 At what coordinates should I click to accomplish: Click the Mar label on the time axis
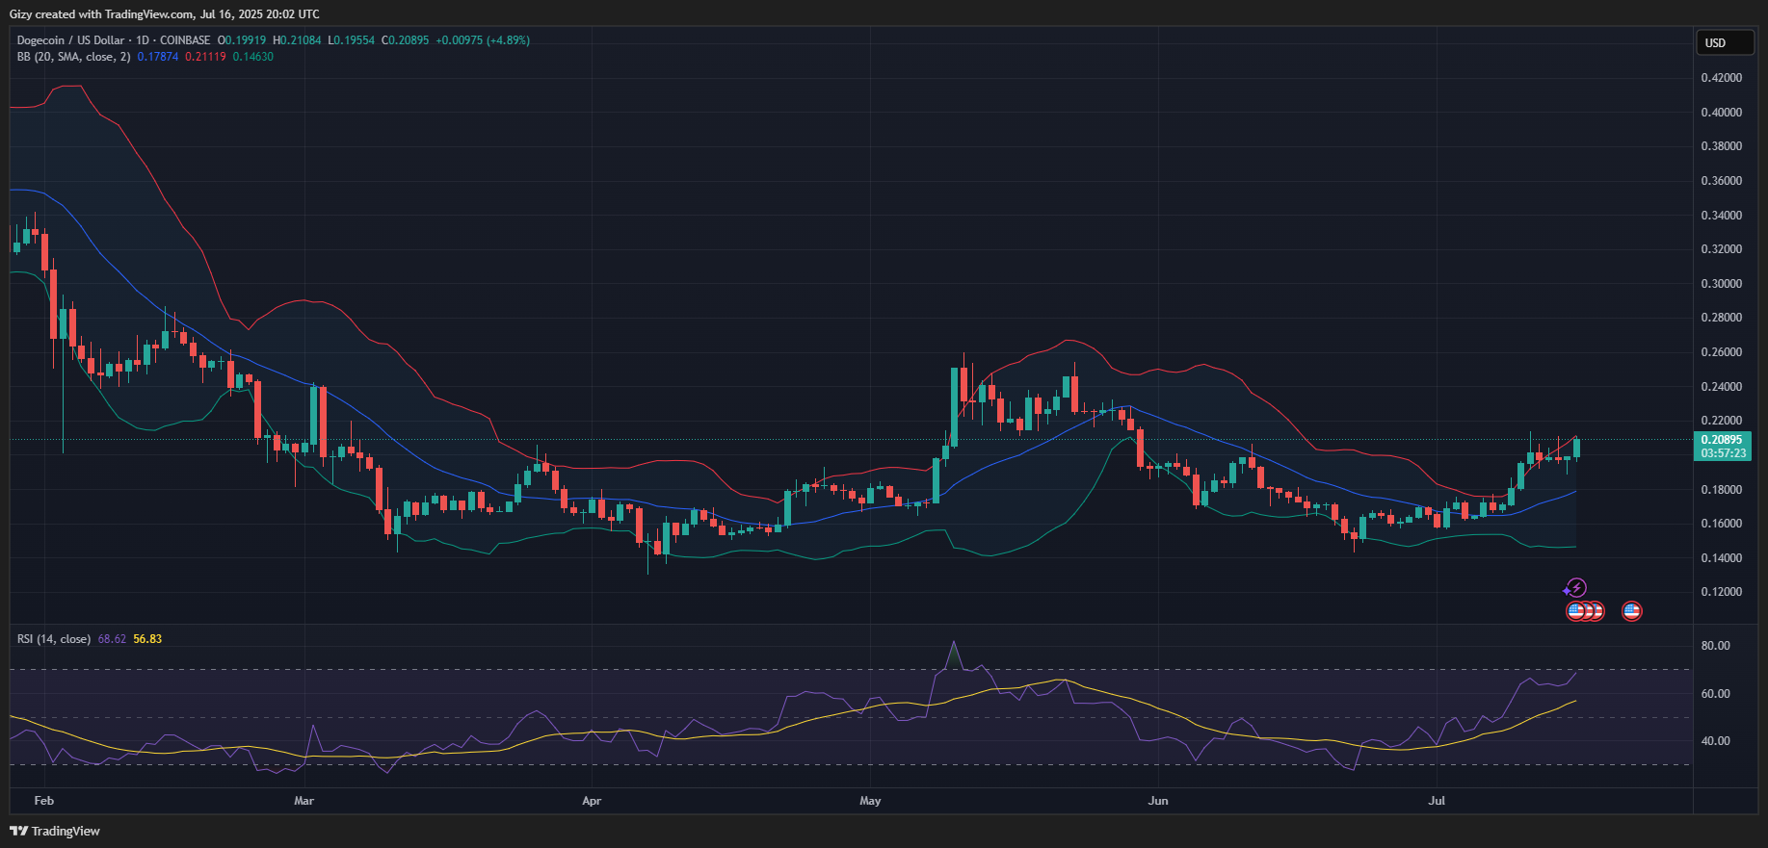(x=303, y=801)
